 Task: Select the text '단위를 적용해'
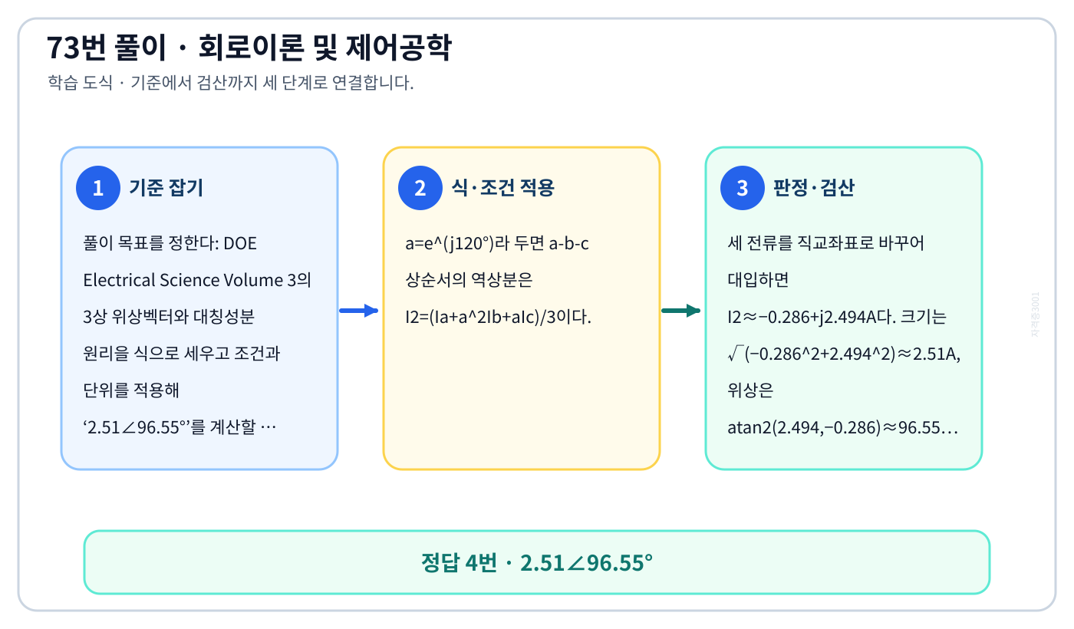[x=131, y=390]
